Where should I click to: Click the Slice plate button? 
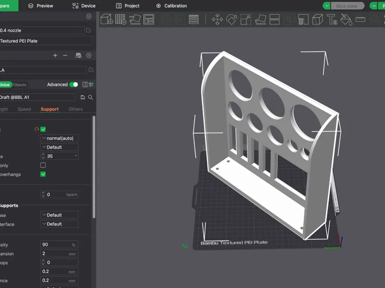[x=346, y=6]
